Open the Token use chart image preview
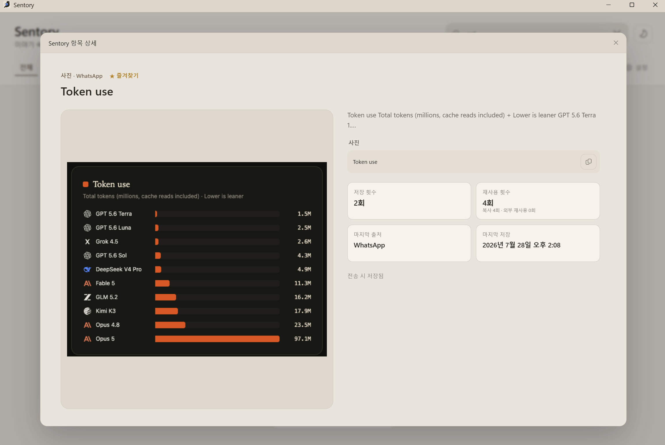This screenshot has height=445, width=665. [197, 259]
